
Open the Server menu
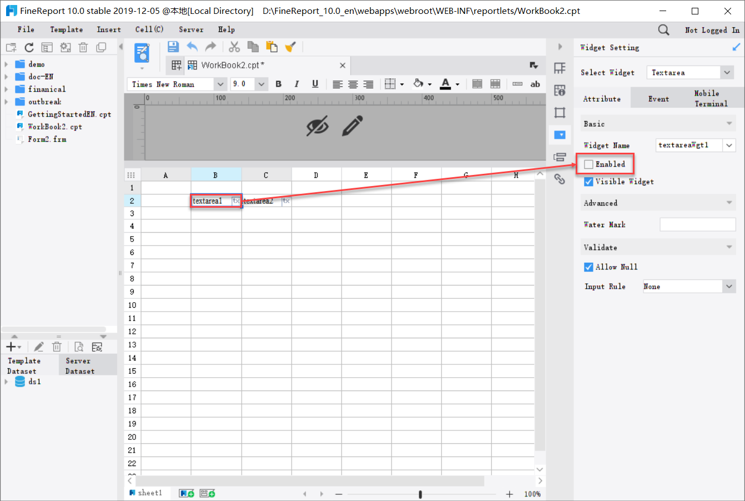coord(191,29)
